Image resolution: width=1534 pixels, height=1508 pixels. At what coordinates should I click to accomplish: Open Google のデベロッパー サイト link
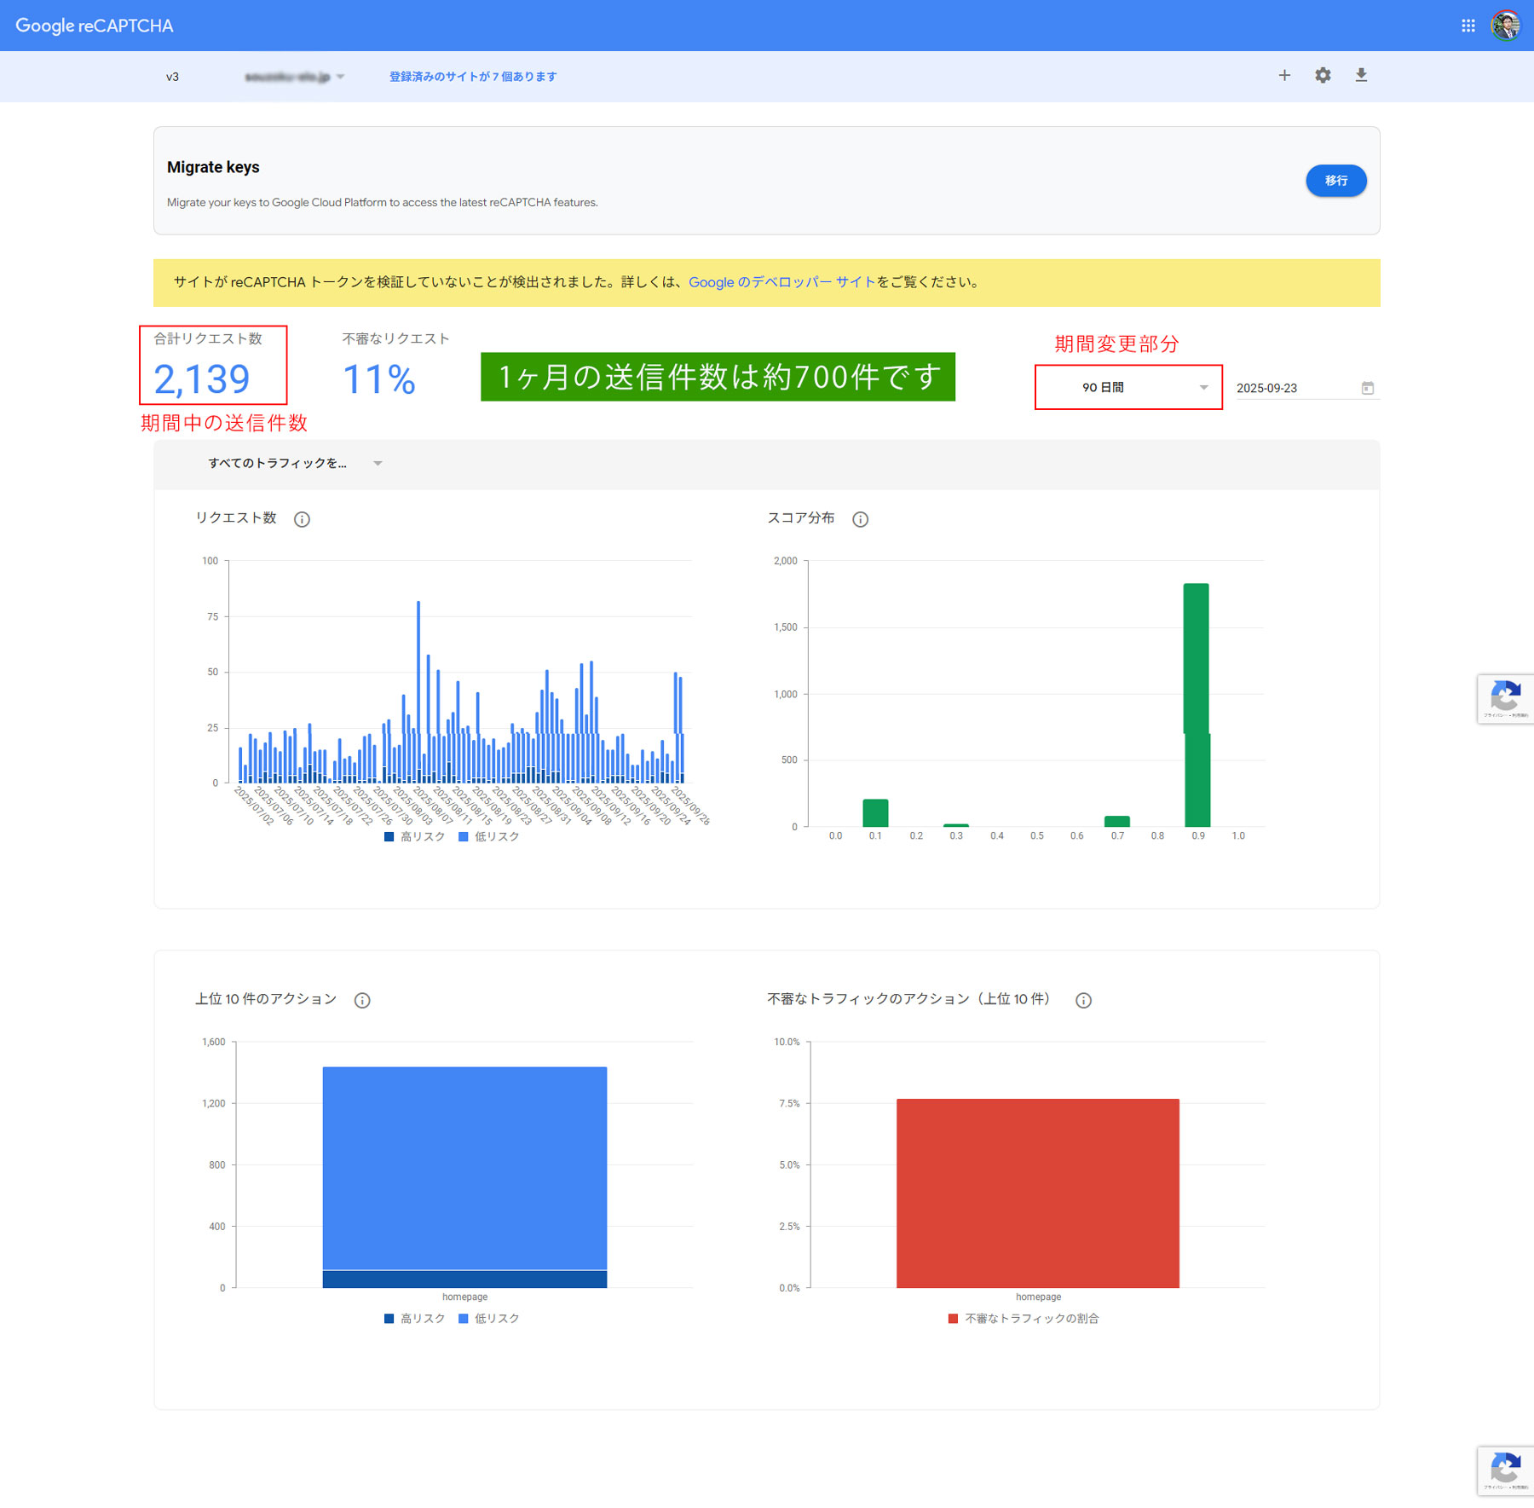coord(781,282)
